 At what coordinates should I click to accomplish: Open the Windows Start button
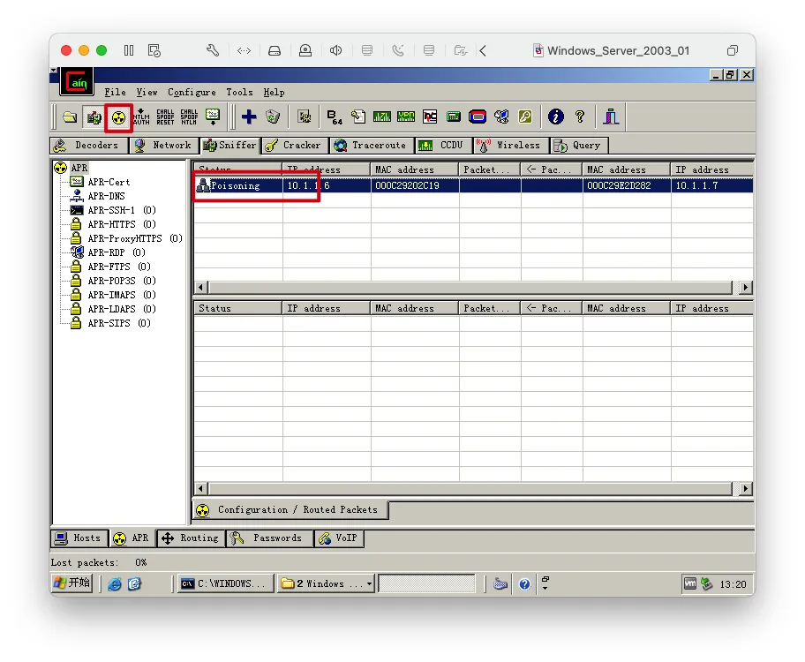[72, 584]
